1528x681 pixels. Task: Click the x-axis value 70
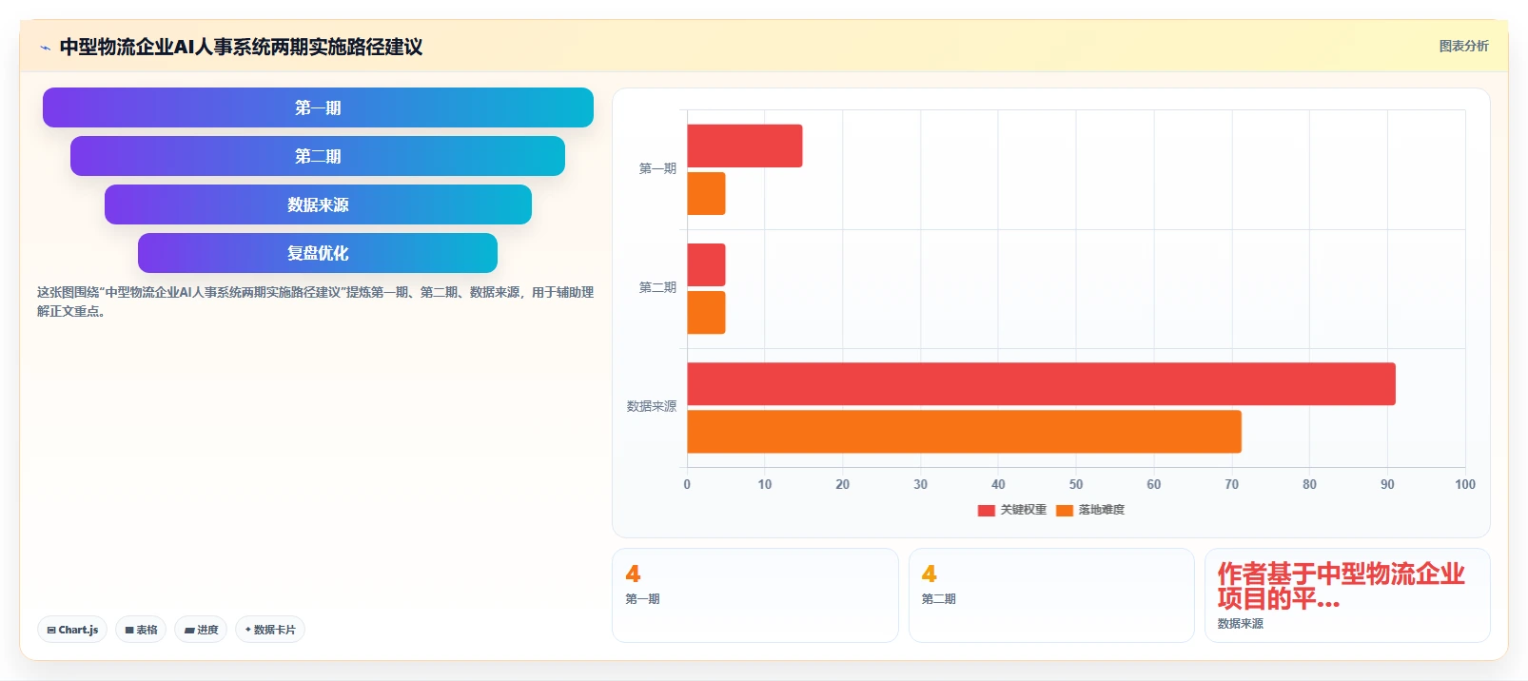[x=1232, y=484]
